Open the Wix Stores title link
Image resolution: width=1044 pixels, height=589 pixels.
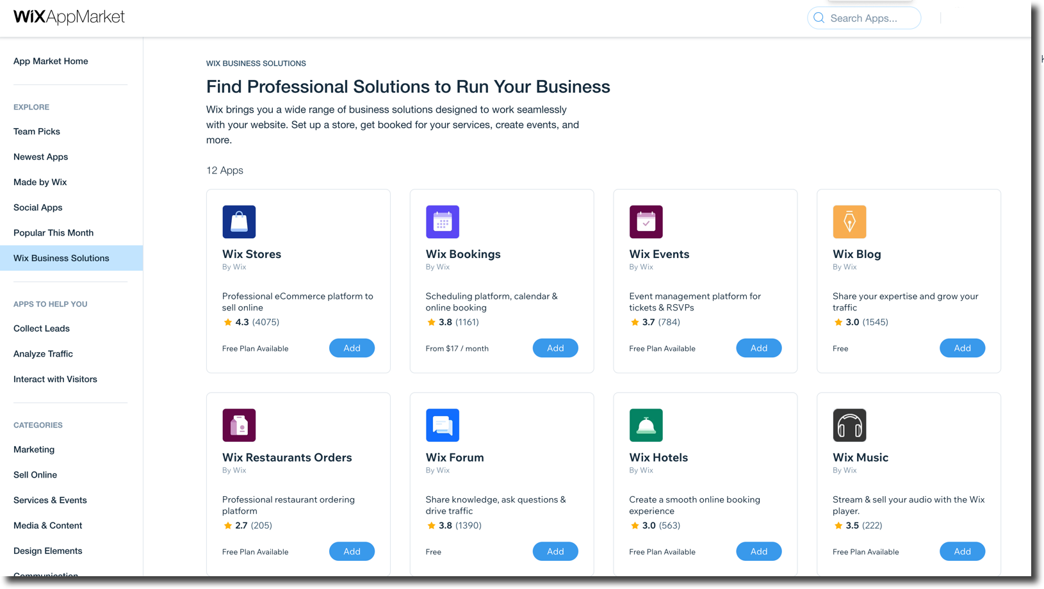pyautogui.click(x=252, y=254)
